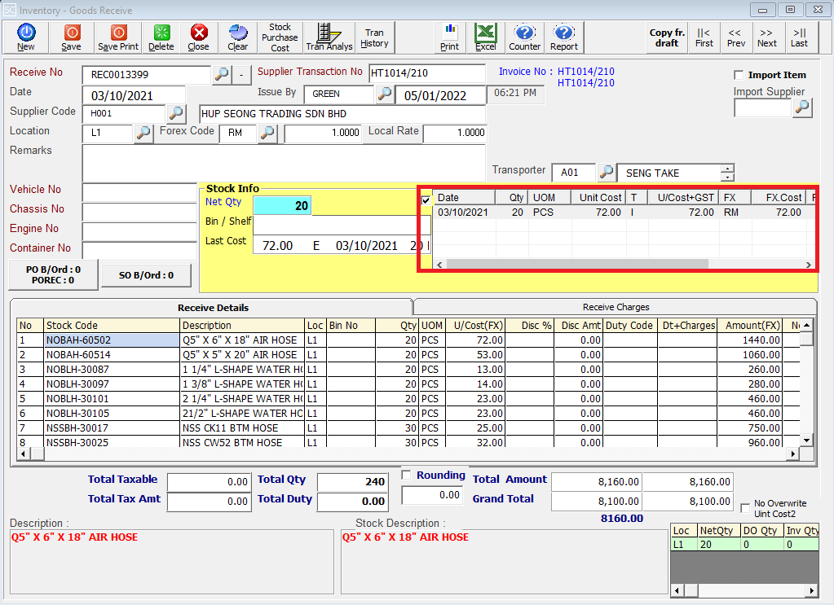834x605 pixels.
Task: Click the red Close toolbar icon
Action: (x=198, y=37)
